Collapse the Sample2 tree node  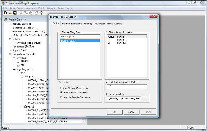pos(22,107)
